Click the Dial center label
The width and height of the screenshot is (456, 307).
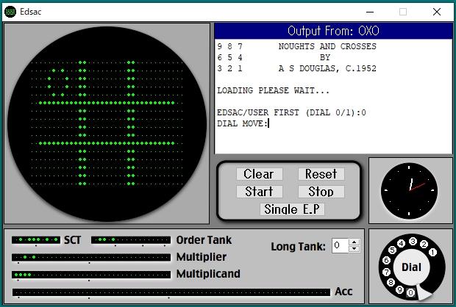click(411, 267)
